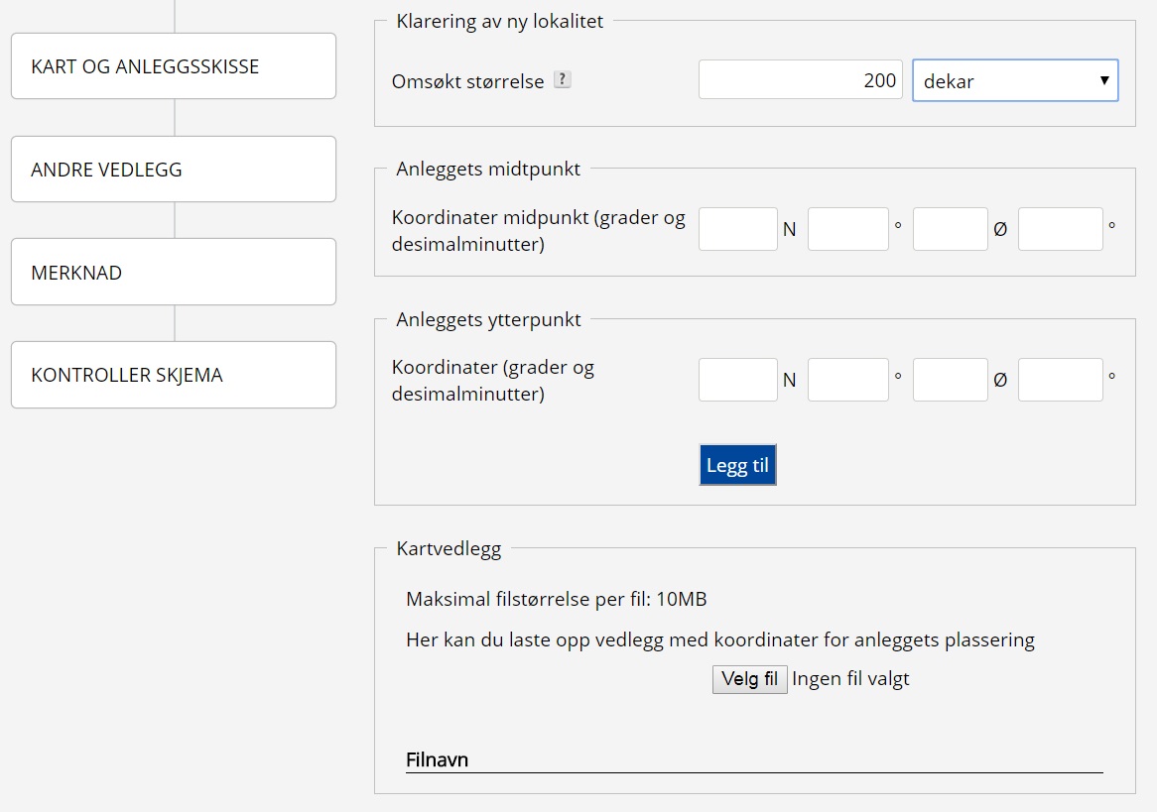Click the midtpunkt north minutes field after N

point(847,229)
